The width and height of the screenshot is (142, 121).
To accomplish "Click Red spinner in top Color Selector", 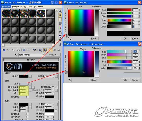I will pos(139,10).
